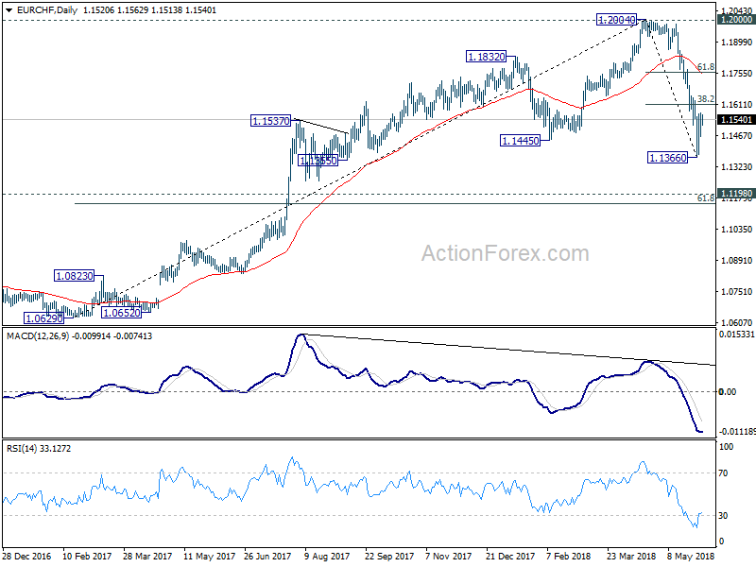The image size is (756, 567).
Task: Click the current price 1.15401 axis marker
Action: [x=736, y=120]
